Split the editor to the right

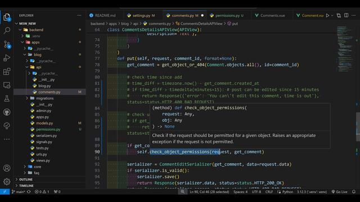346,15
